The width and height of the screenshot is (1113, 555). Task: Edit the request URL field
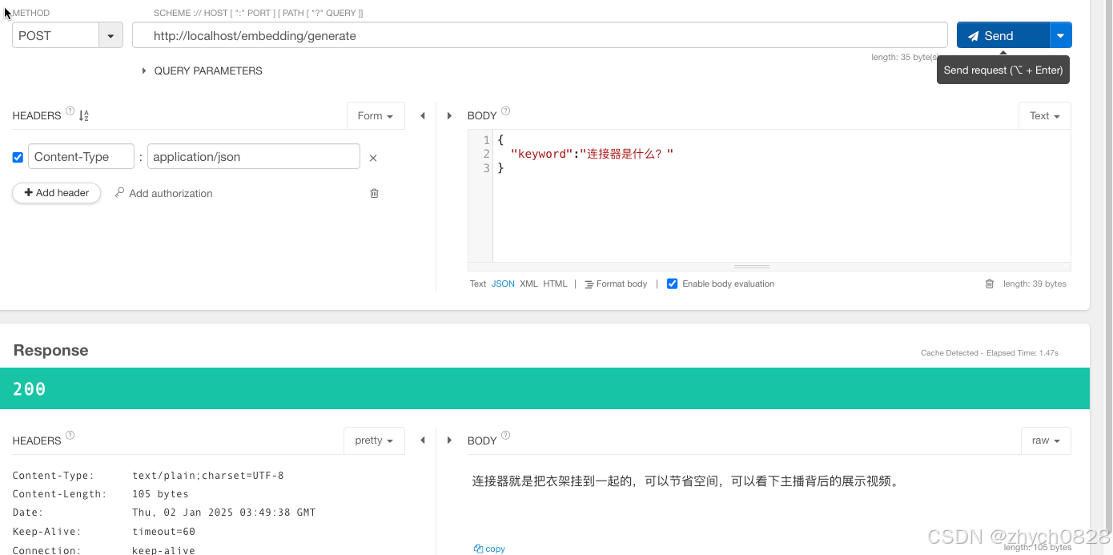tap(540, 35)
